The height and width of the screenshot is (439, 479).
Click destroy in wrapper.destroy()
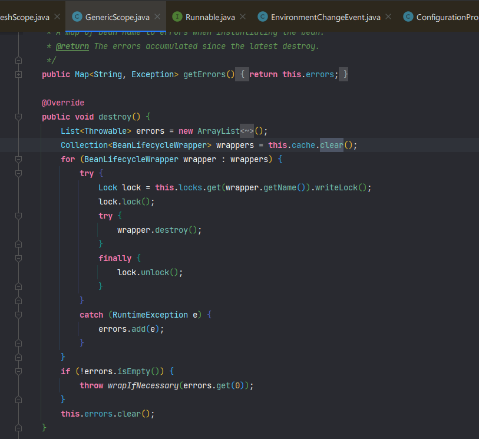tap(171, 230)
